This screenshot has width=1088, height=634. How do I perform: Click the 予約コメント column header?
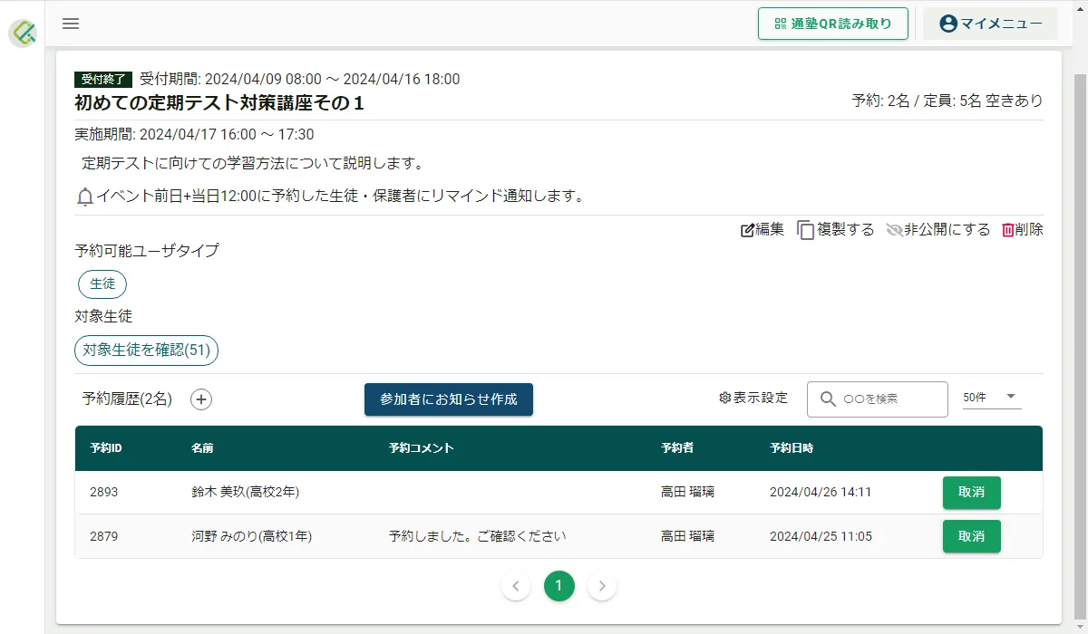422,448
